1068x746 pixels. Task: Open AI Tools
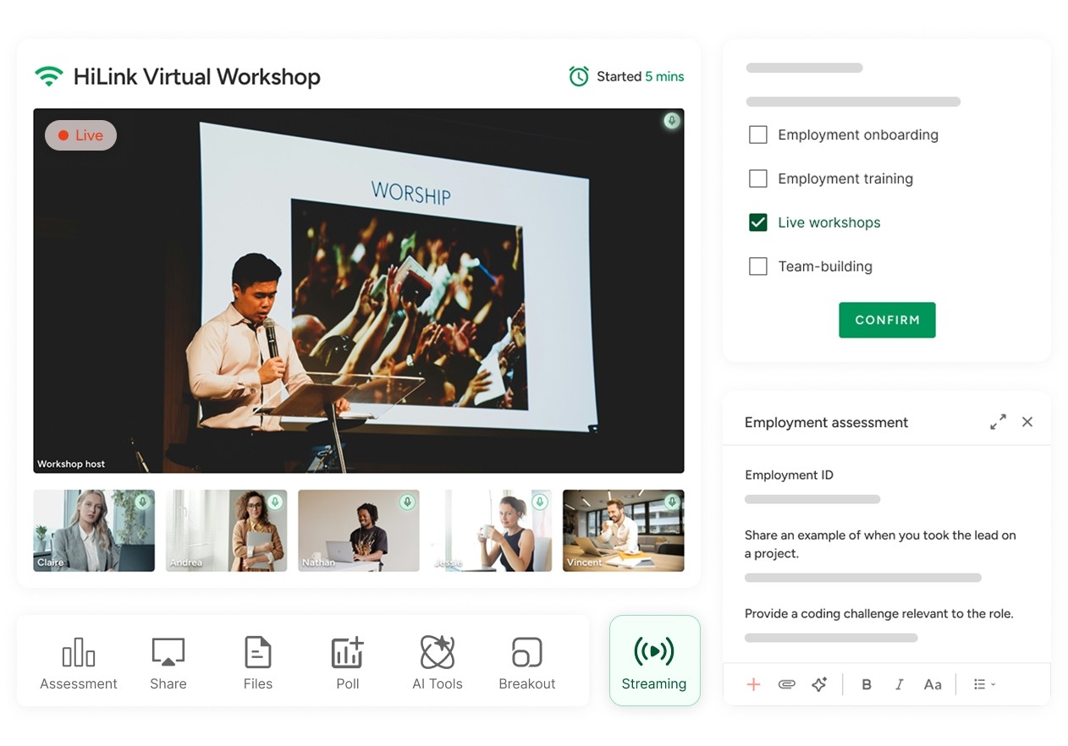pyautogui.click(x=438, y=665)
